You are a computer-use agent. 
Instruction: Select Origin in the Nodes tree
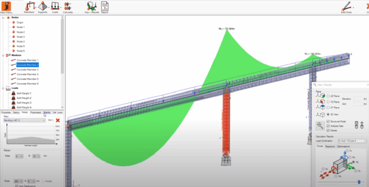(x=20, y=23)
